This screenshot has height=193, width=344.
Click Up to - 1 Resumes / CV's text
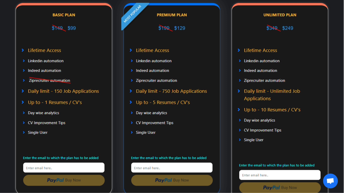[x=55, y=102]
